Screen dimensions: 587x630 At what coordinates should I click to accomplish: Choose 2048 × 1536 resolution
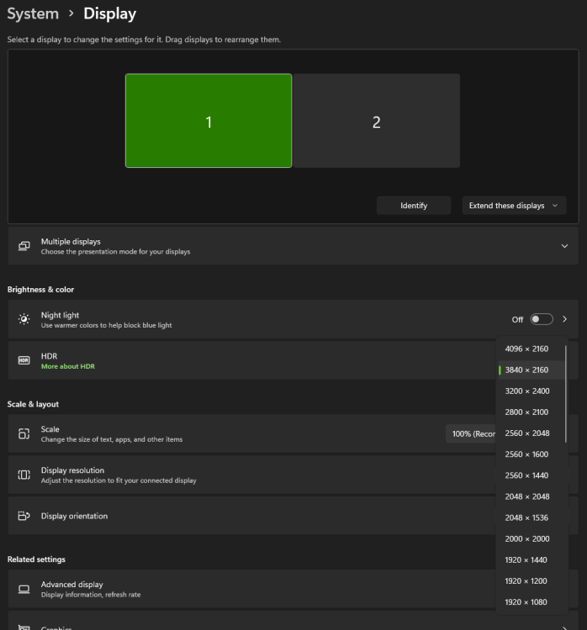pos(530,517)
